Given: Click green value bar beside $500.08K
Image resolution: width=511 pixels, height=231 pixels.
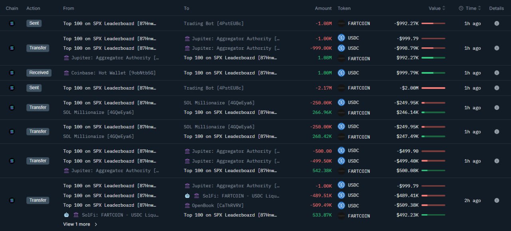Looking at the screenshot, I should [433, 171].
